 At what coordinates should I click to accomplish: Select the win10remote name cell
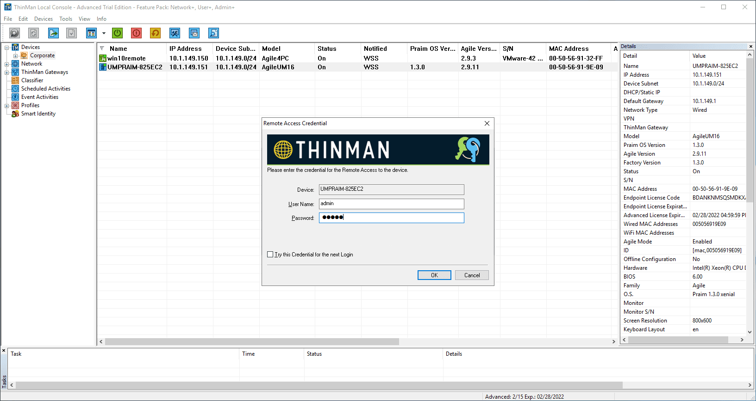[x=126, y=58]
